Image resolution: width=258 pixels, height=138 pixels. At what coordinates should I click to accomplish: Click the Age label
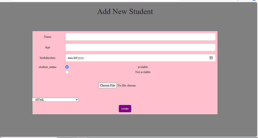(x=48, y=47)
